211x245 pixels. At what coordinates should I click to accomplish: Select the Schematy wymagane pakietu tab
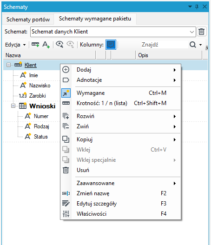pos(95,19)
